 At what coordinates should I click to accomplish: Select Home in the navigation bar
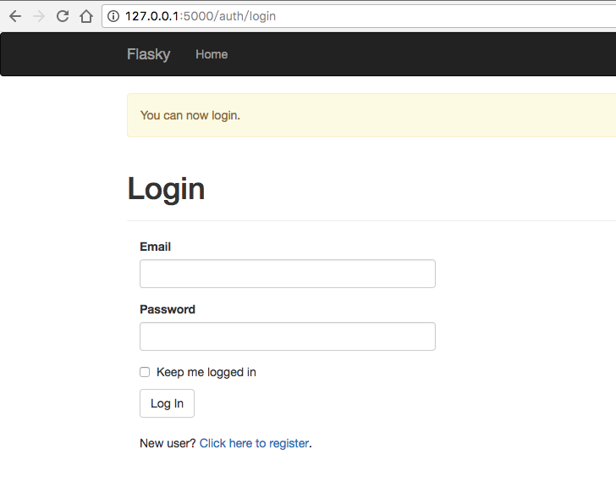point(212,54)
